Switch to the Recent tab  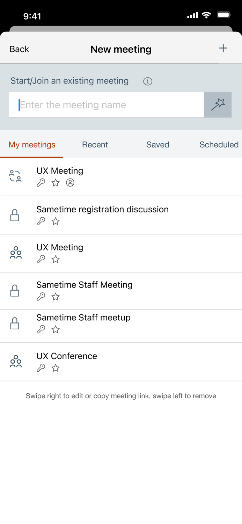click(x=95, y=144)
